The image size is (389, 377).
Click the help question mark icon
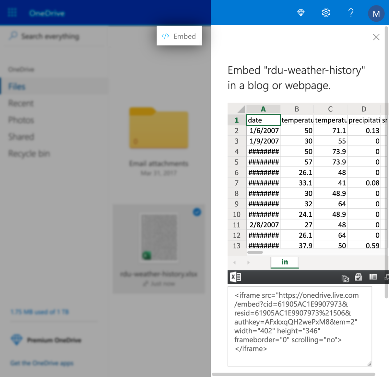pyautogui.click(x=351, y=13)
